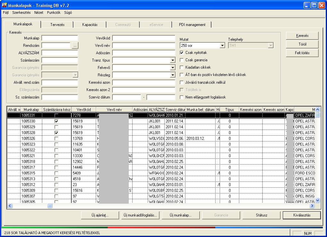
Task: Click the Vevő név input field
Action: (x=144, y=45)
